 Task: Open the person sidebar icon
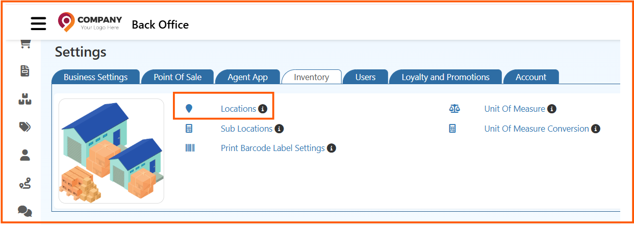click(x=25, y=155)
